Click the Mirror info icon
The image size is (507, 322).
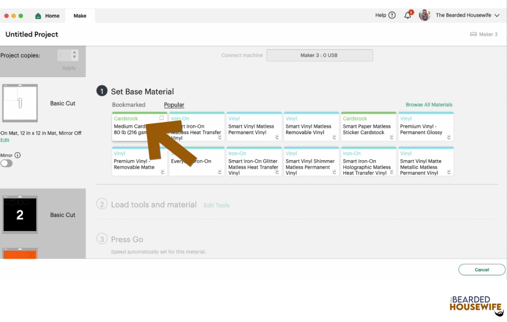point(18,155)
